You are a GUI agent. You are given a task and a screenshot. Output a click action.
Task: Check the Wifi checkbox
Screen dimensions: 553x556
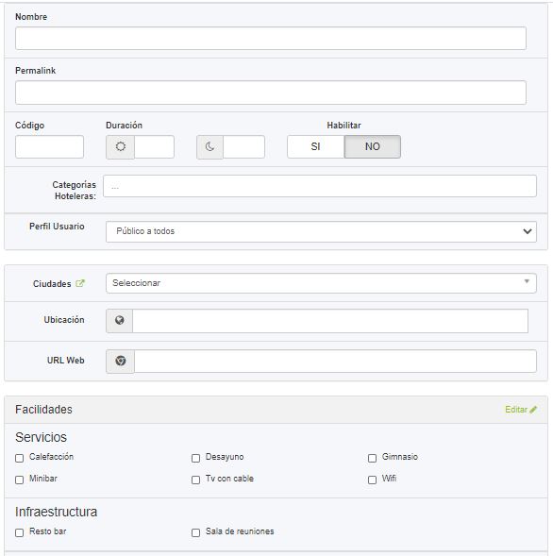pos(372,480)
